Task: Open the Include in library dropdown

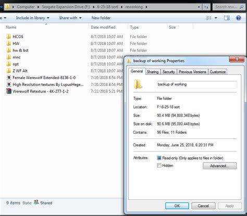Action: [32, 18]
